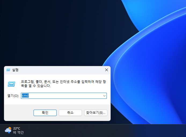Click the large Run icon beside the description
186x137 pixels.
11,84
